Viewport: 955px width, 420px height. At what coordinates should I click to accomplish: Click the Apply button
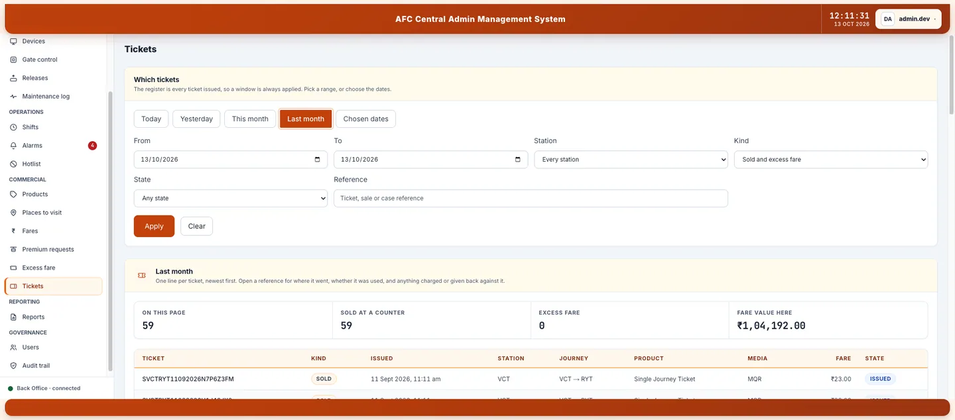tap(154, 226)
